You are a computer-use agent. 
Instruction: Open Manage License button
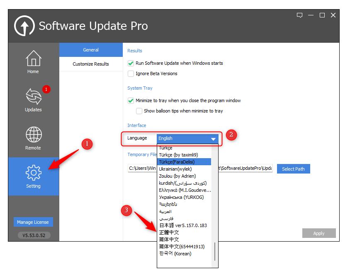[33, 222]
